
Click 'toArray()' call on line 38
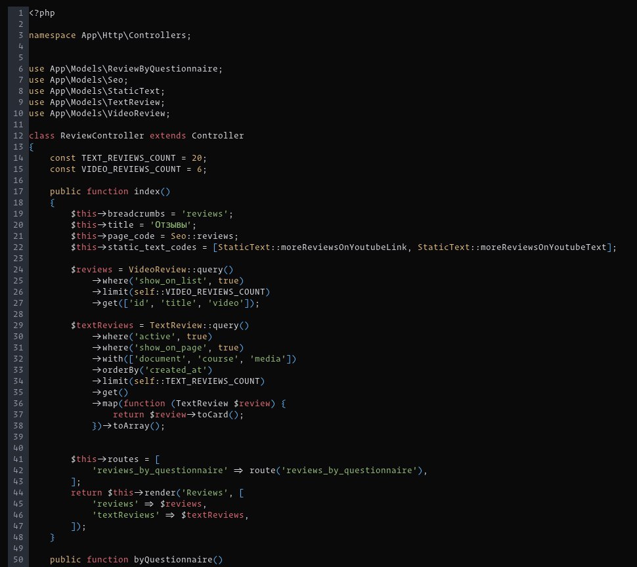(136, 426)
